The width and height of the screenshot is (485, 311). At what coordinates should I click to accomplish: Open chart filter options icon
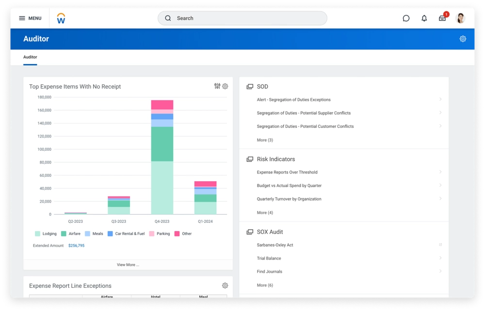click(x=217, y=86)
